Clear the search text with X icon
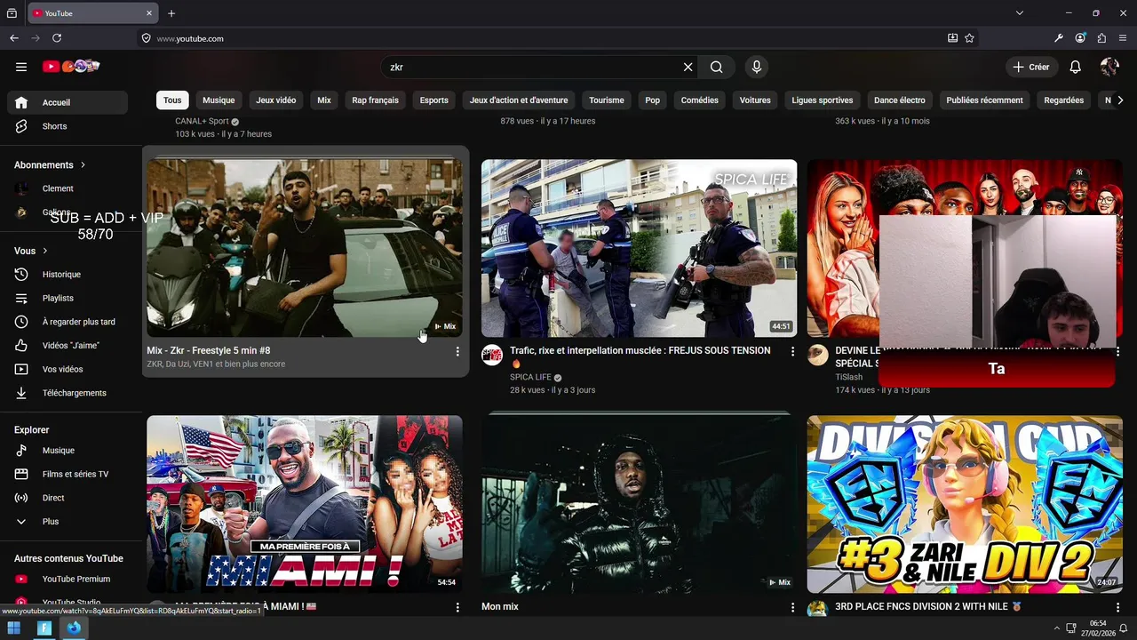This screenshot has height=640, width=1137. click(688, 67)
